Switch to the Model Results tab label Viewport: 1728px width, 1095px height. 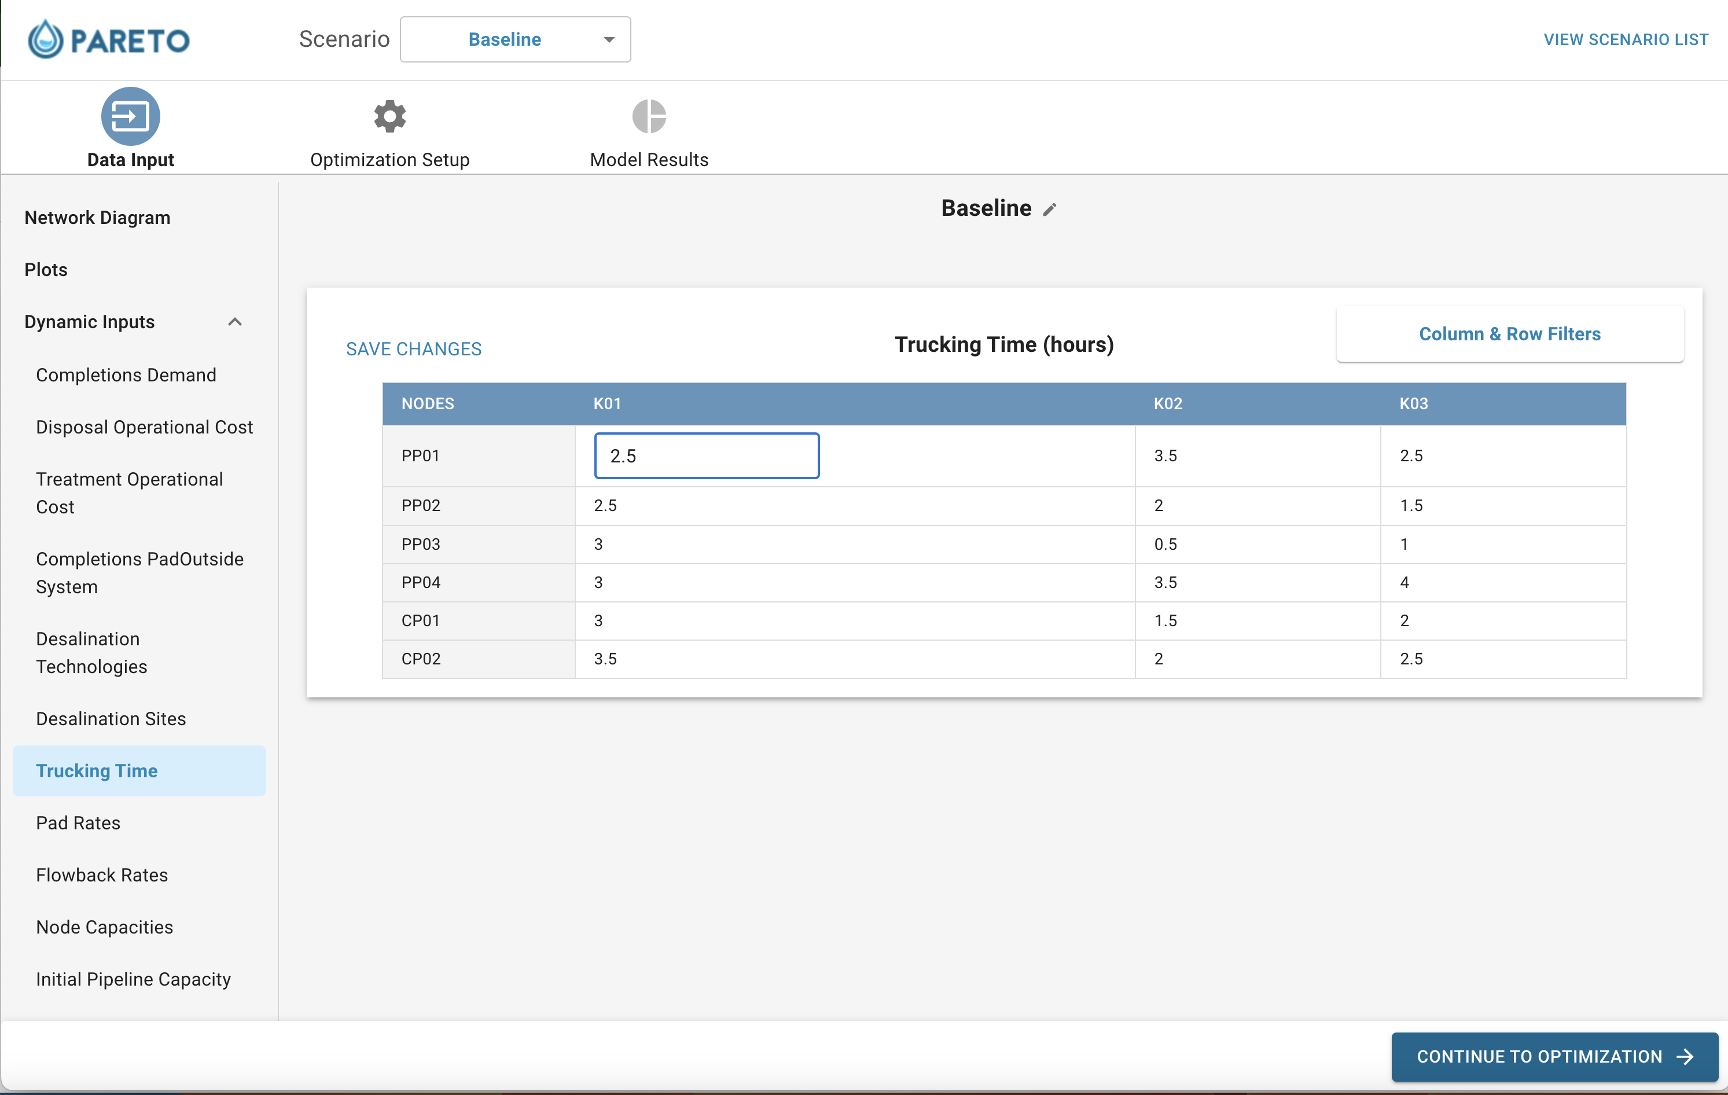pos(649,159)
